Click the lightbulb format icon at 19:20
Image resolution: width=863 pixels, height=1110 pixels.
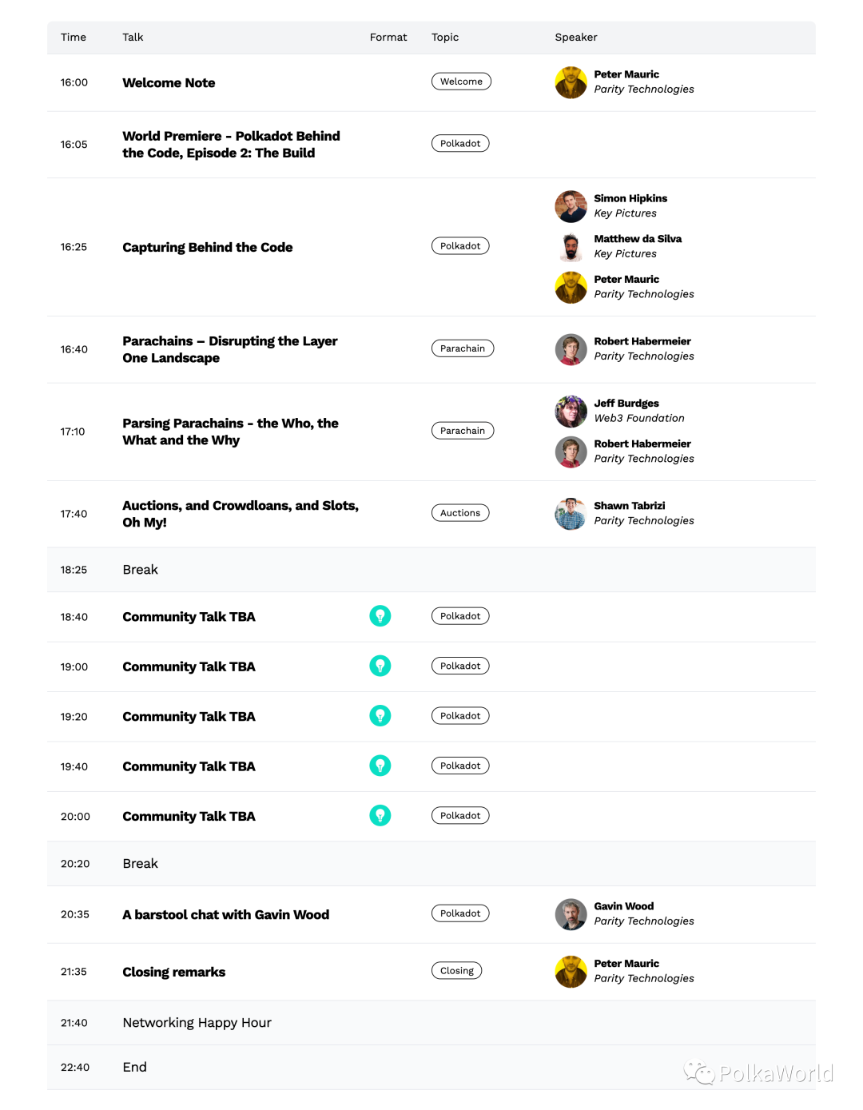coord(380,716)
